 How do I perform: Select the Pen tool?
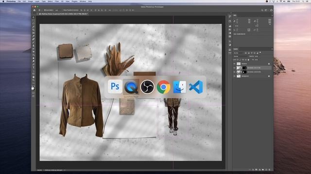click(x=34, y=64)
